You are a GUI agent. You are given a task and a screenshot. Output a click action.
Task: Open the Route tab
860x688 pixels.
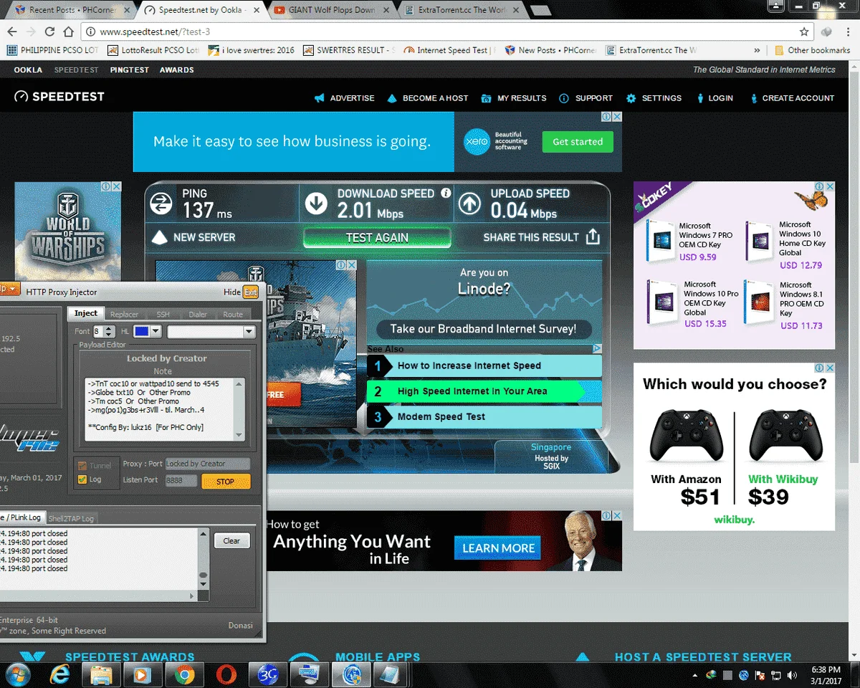(233, 314)
